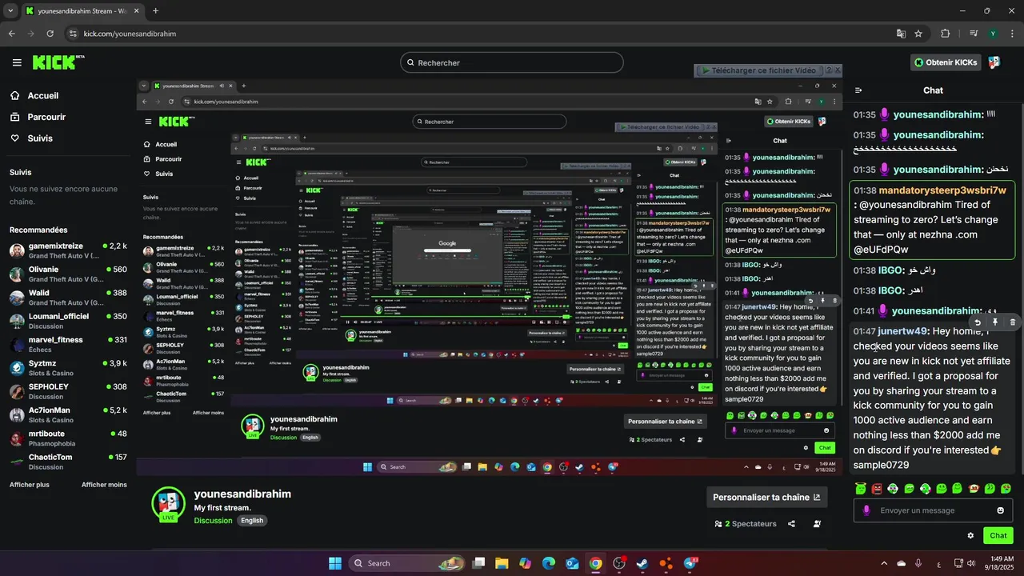Insert the first green halo emote

861,488
